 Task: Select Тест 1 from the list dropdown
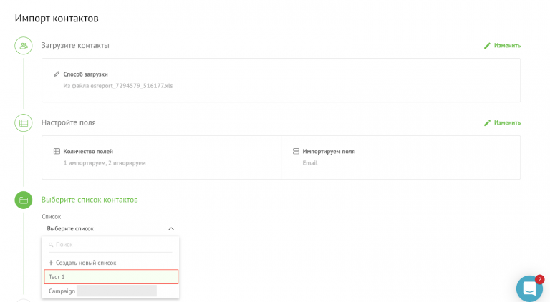pyautogui.click(x=111, y=277)
